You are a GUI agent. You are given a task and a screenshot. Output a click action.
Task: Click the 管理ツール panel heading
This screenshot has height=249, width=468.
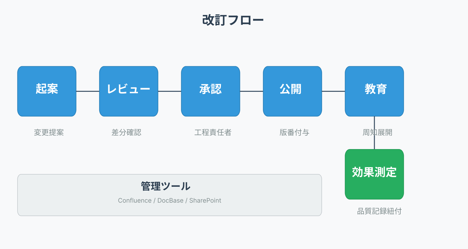pos(166,186)
